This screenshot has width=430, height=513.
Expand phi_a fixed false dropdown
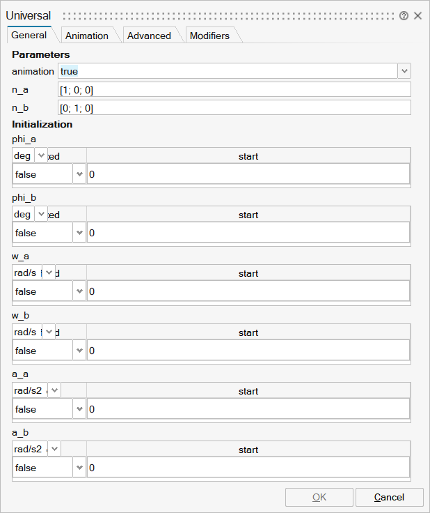pyautogui.click(x=79, y=174)
